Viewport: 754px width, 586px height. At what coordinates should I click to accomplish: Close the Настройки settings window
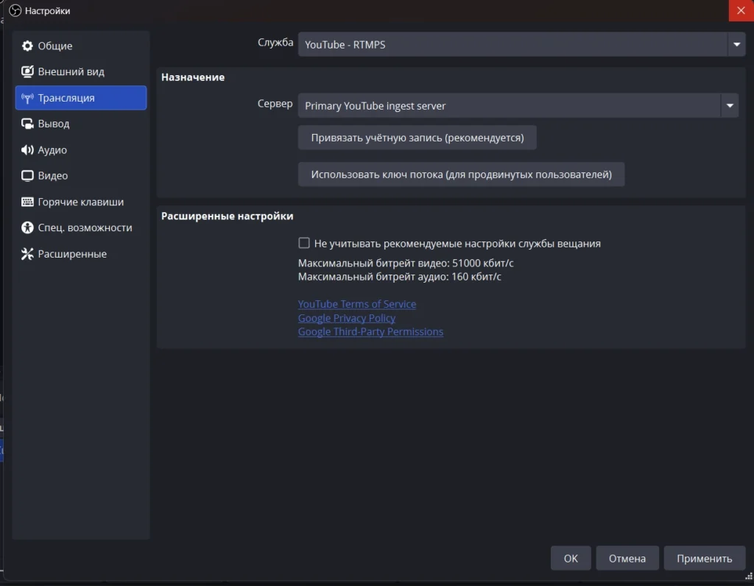point(740,10)
